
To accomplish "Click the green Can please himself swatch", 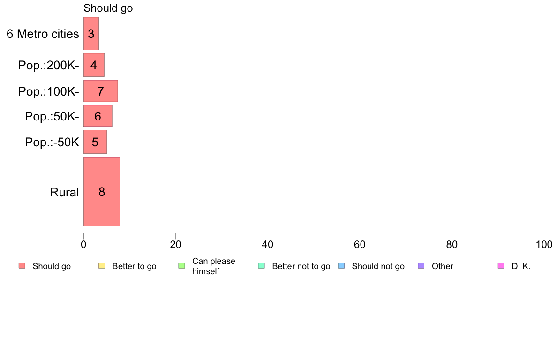I will (181, 266).
